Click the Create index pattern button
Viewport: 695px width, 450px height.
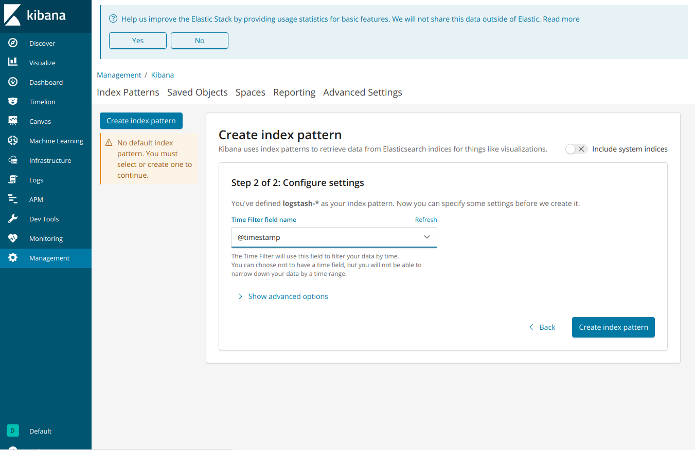pyautogui.click(x=613, y=327)
